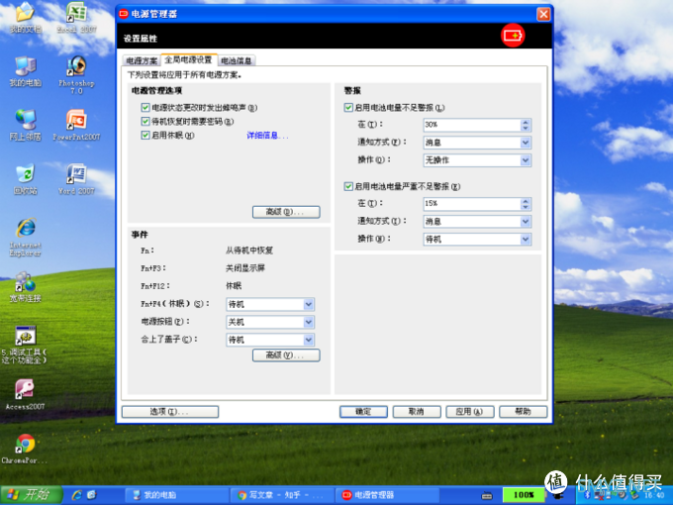
Task: Click the 15% level input field
Action: point(472,204)
